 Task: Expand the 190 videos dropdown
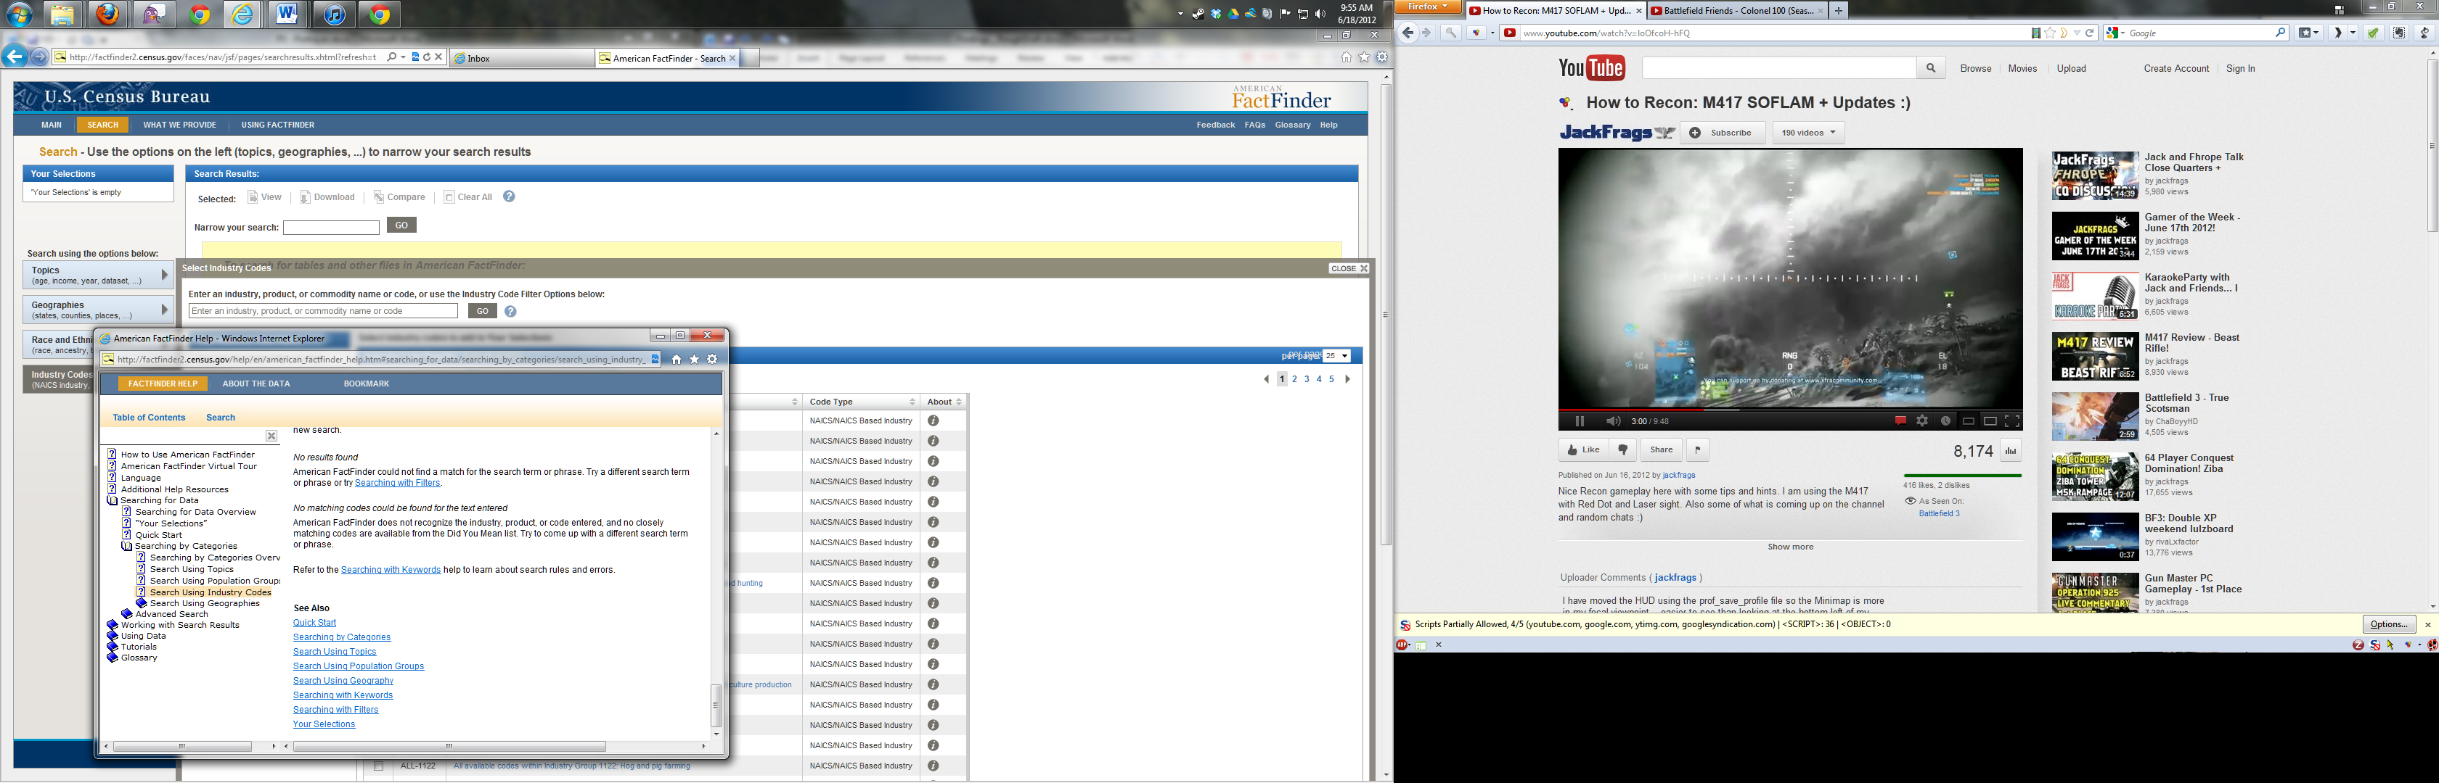(1808, 133)
